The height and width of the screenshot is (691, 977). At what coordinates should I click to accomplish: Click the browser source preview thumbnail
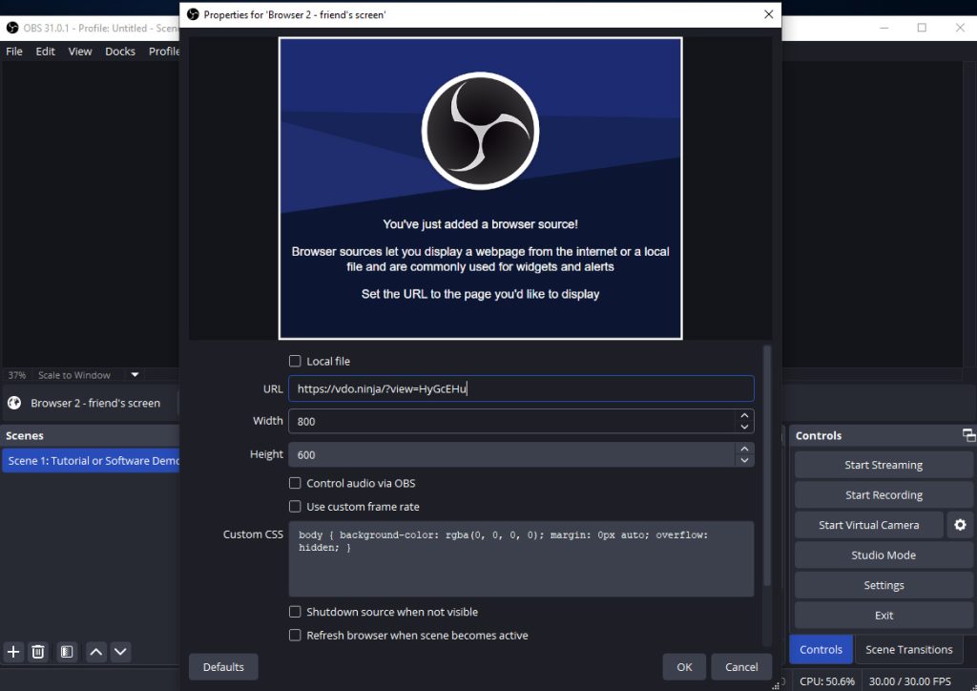point(481,188)
